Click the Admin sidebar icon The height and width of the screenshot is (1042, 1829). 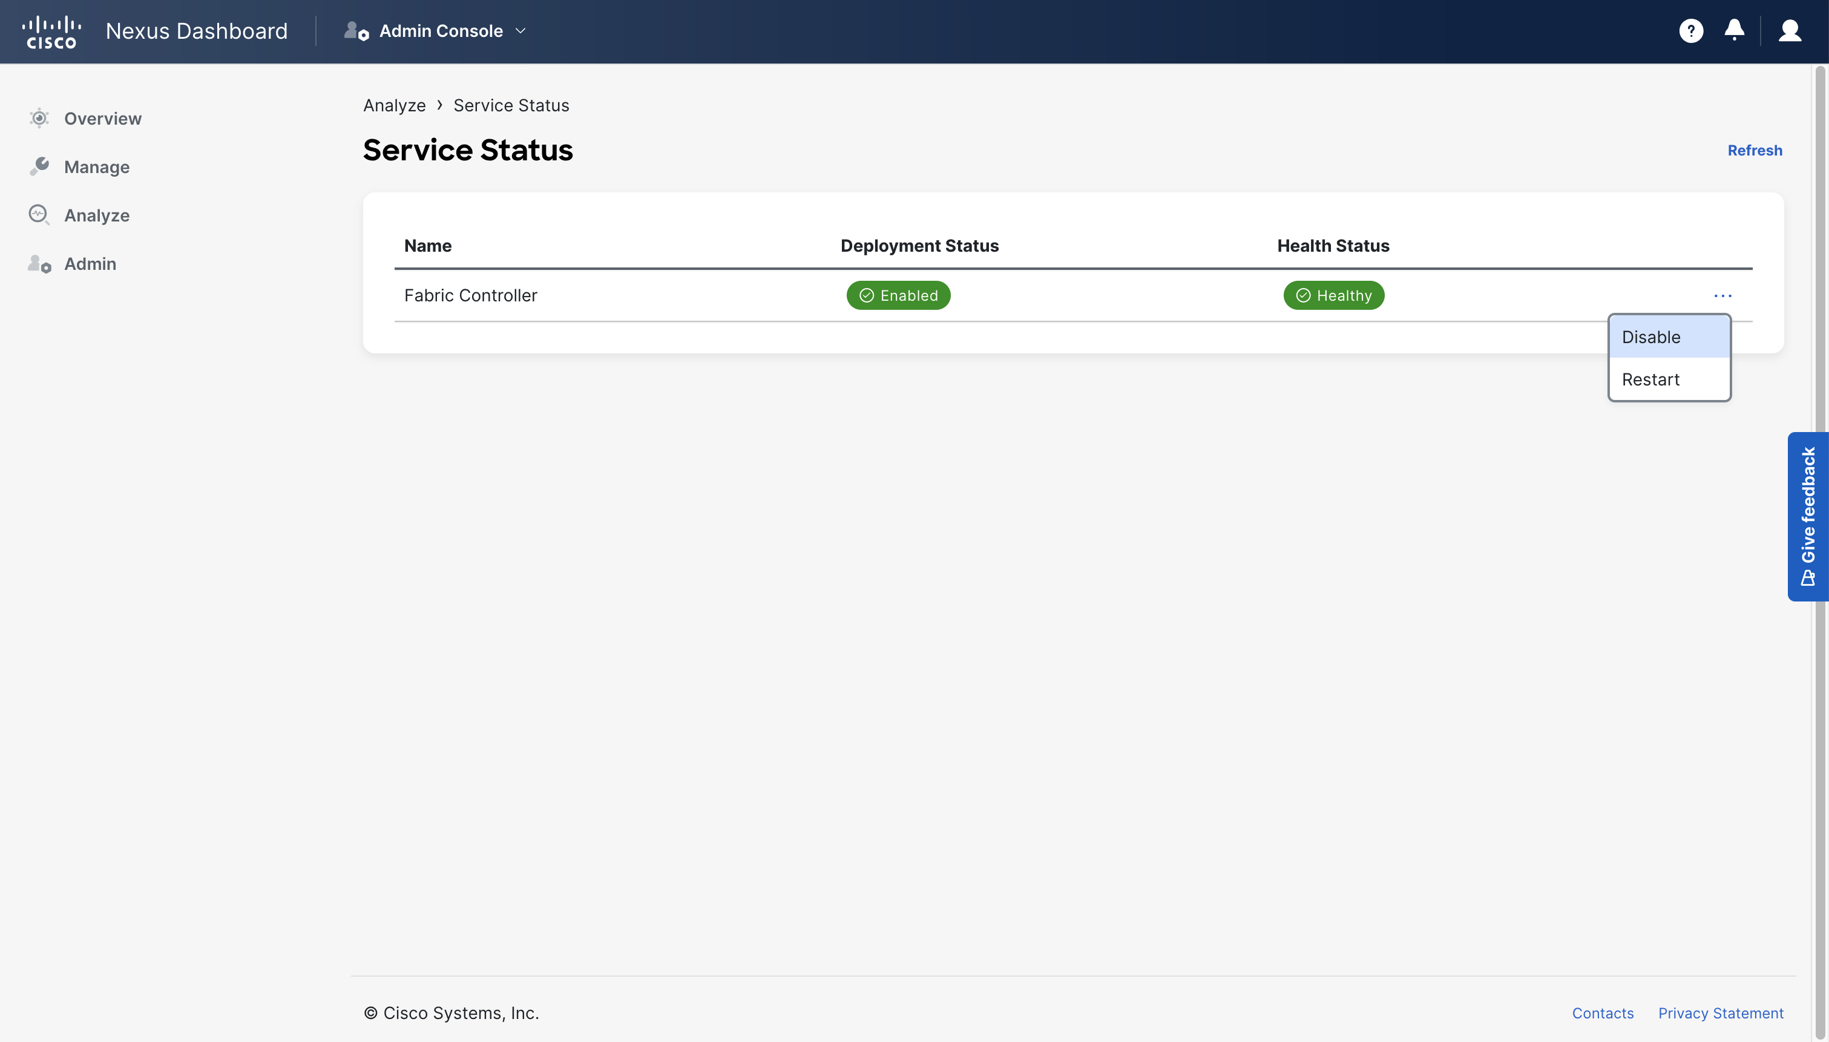click(39, 263)
